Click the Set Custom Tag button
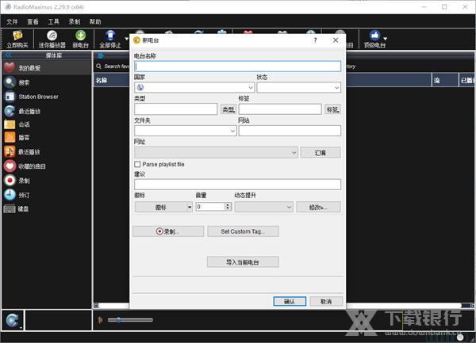Screen dimensions: 476x343 [243, 231]
